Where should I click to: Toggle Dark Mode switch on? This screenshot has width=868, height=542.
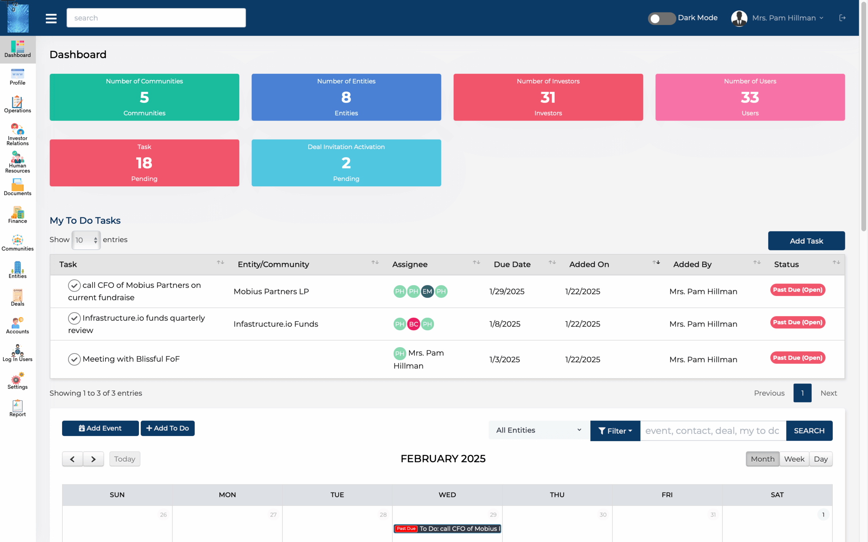(x=661, y=18)
